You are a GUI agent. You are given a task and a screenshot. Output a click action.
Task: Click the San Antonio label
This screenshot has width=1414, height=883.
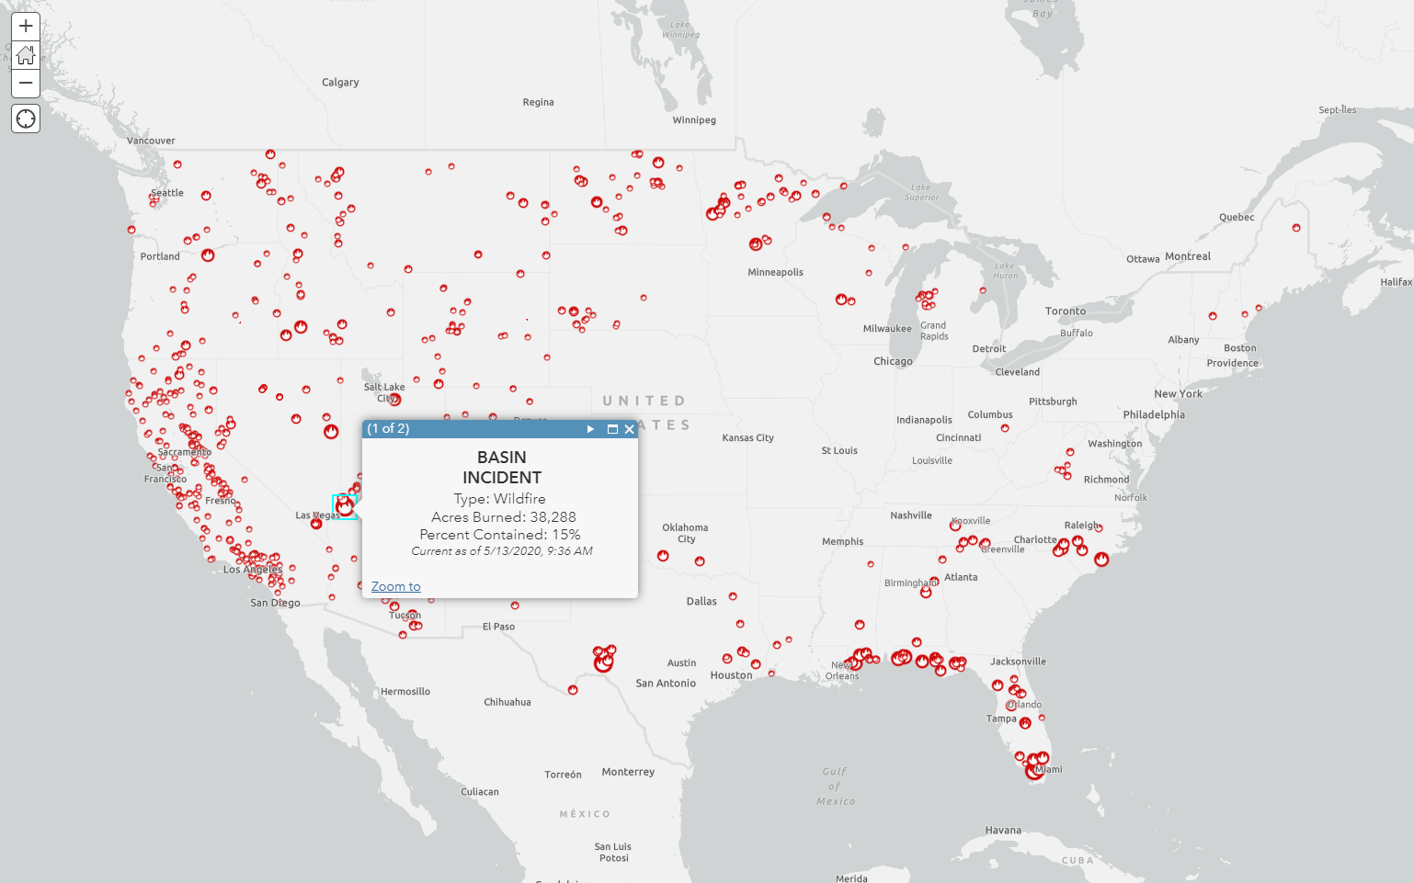tap(666, 684)
